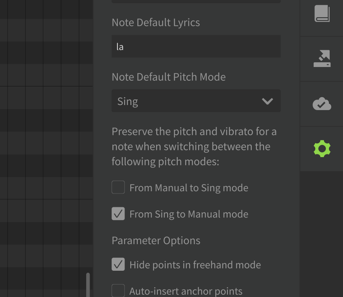Open the Render panel icon in sidebar
Viewport: 343px width, 297px height.
coord(322,59)
